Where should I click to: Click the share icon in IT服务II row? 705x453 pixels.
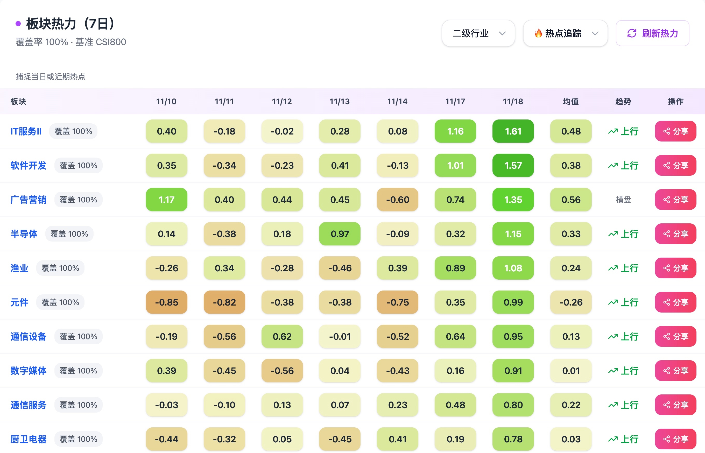tap(666, 131)
